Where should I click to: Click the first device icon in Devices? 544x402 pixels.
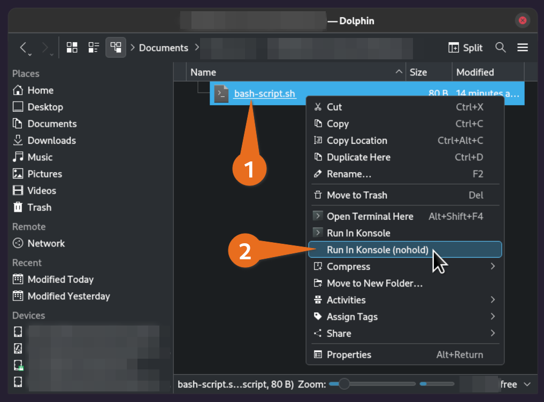click(18, 332)
